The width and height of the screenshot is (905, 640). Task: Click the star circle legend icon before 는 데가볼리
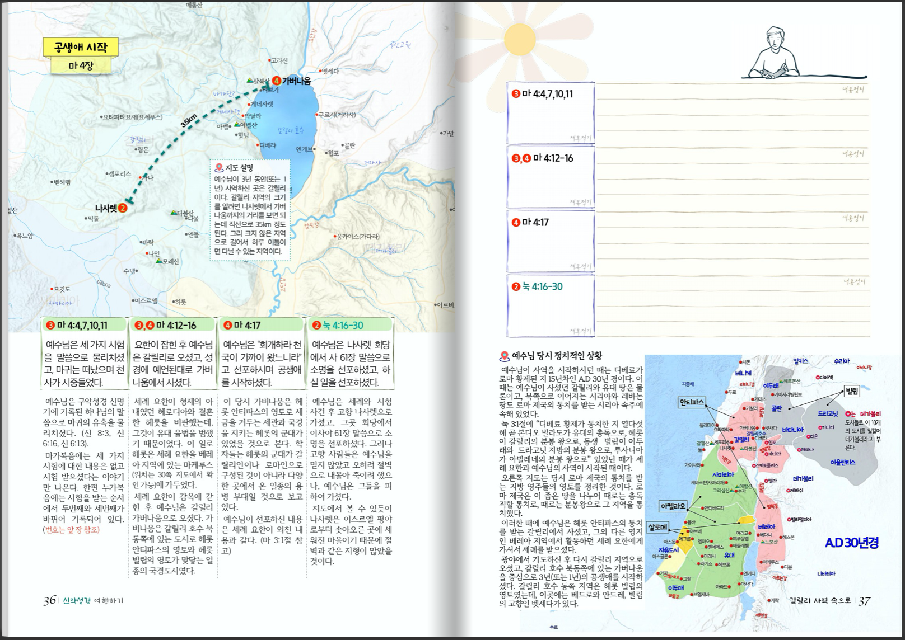coord(848,413)
